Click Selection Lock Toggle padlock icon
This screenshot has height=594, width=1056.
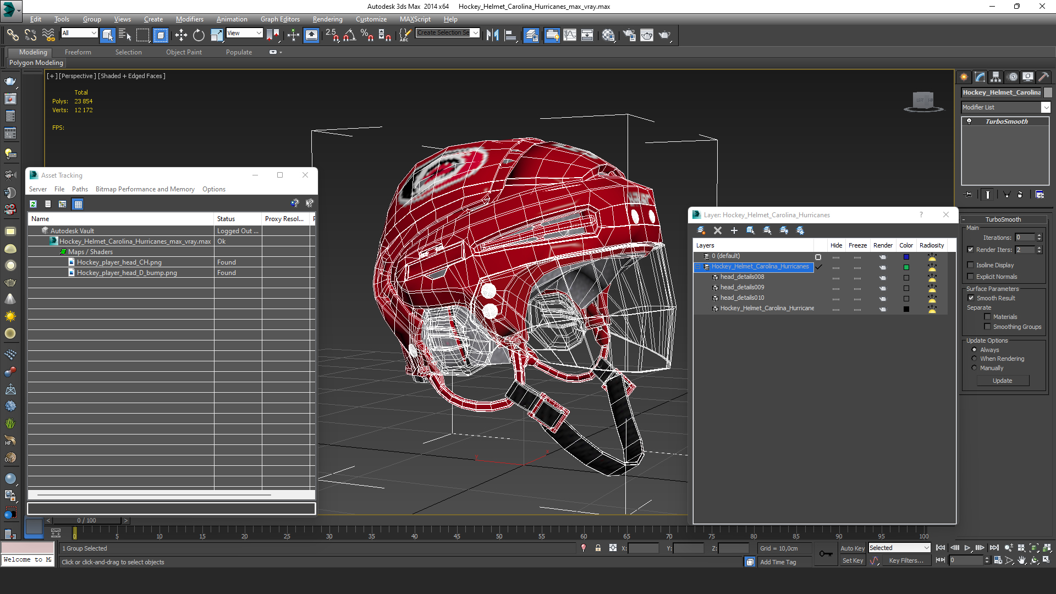click(x=598, y=548)
